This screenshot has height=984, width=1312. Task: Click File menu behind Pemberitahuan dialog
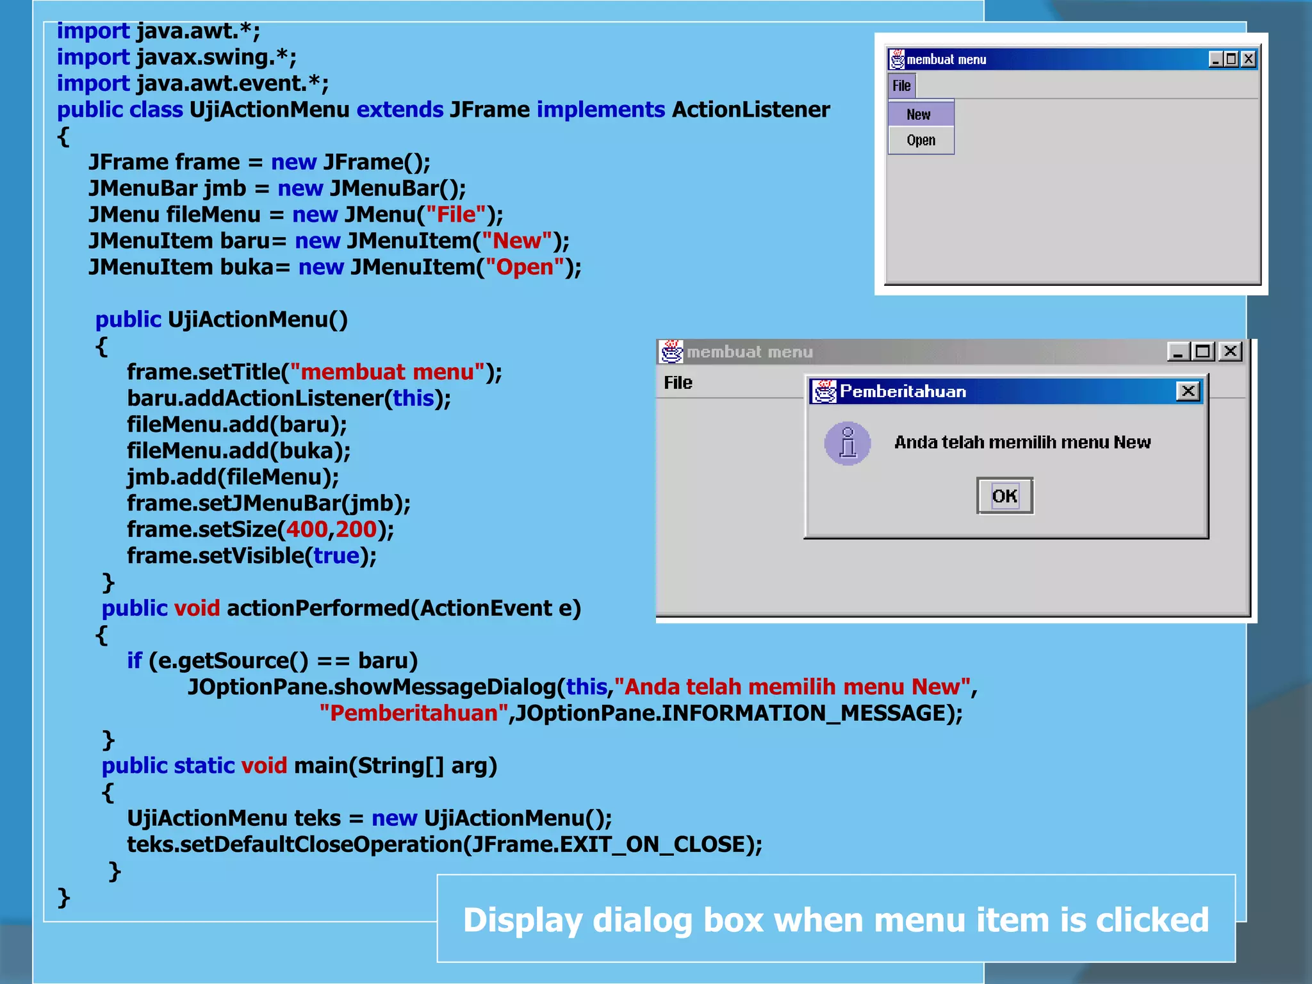point(678,383)
